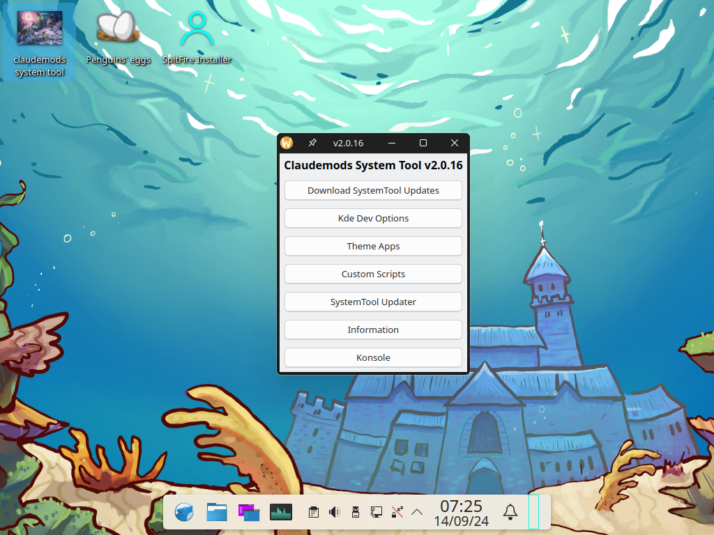The image size is (714, 535).
Task: Pin window with the title bar pushpin
Action: [x=312, y=143]
